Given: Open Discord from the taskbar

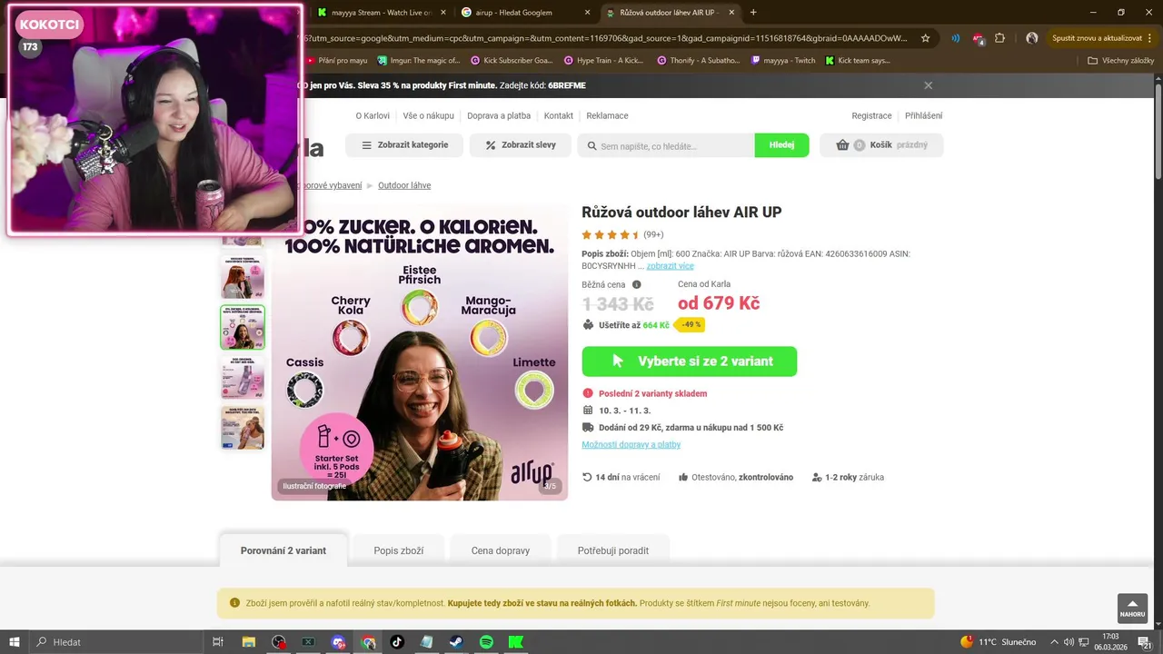Looking at the screenshot, I should (339, 642).
